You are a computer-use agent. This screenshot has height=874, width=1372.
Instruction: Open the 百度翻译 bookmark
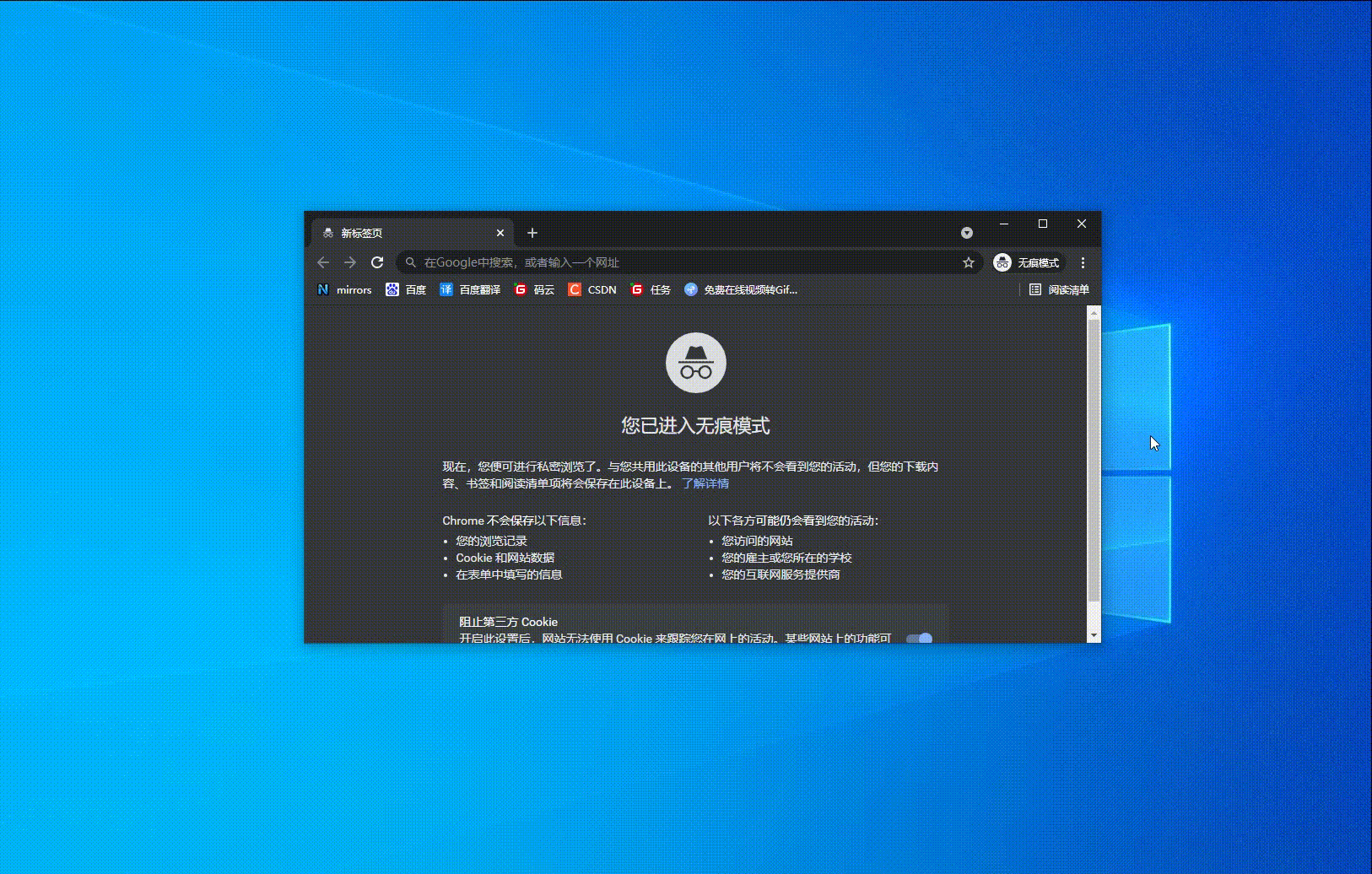tap(470, 289)
